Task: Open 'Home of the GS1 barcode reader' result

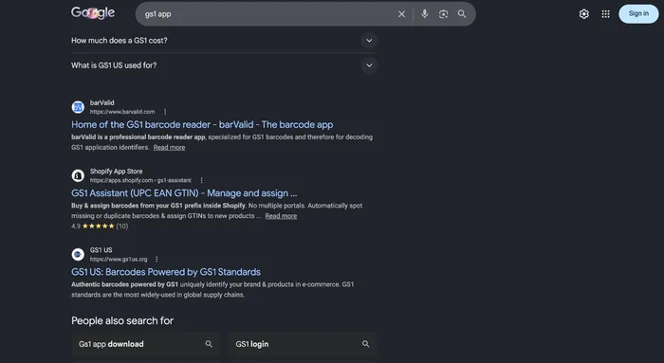Action: tap(202, 125)
